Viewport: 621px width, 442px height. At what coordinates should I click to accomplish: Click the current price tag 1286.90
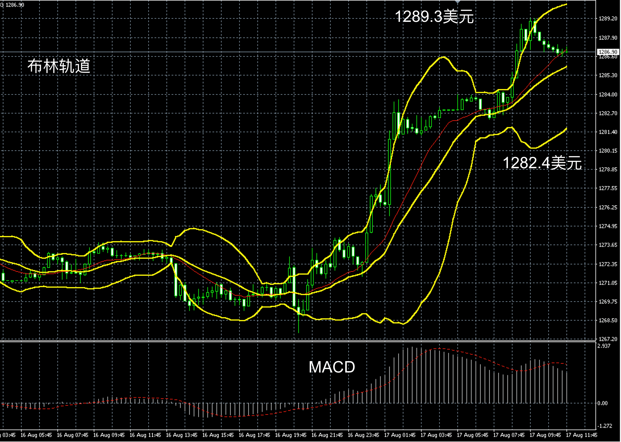click(608, 52)
